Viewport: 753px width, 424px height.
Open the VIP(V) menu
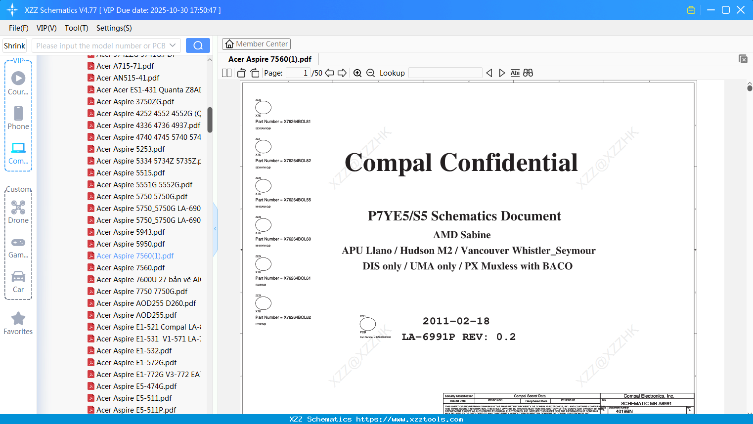[46, 28]
